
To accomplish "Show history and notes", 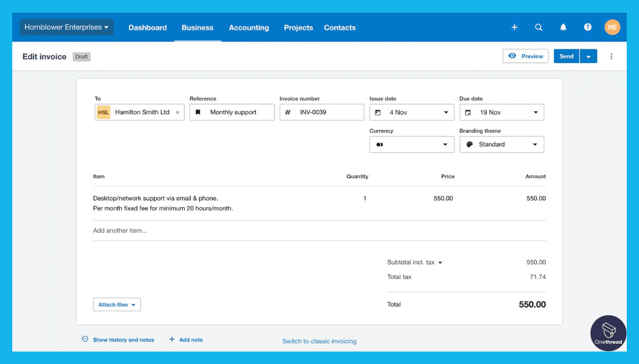I will pyautogui.click(x=123, y=340).
